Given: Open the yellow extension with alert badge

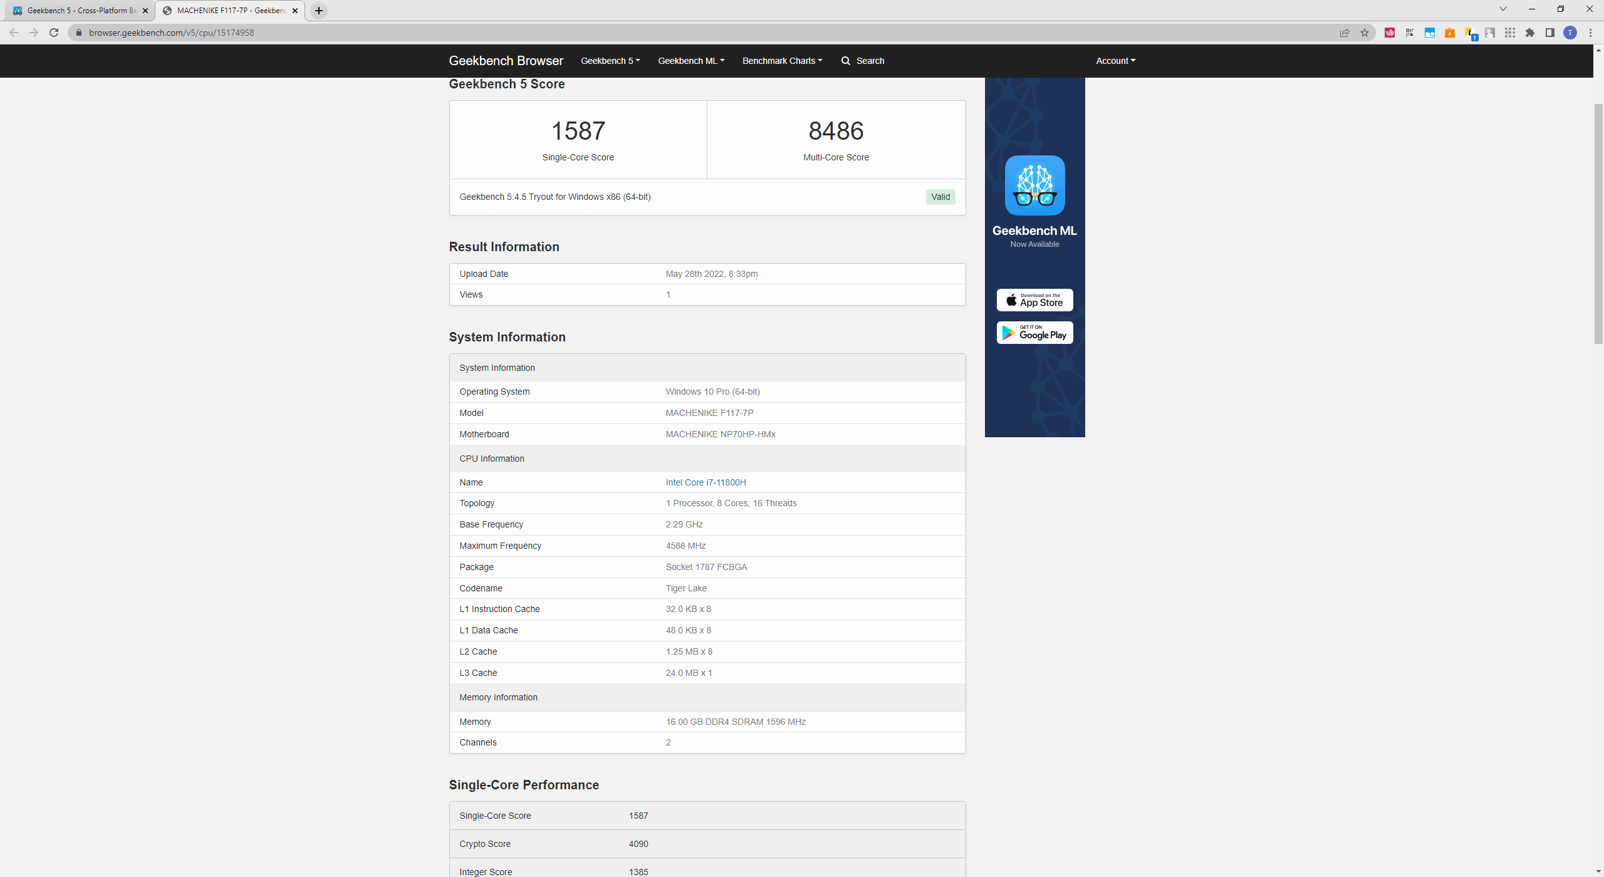Looking at the screenshot, I should click(x=1471, y=33).
